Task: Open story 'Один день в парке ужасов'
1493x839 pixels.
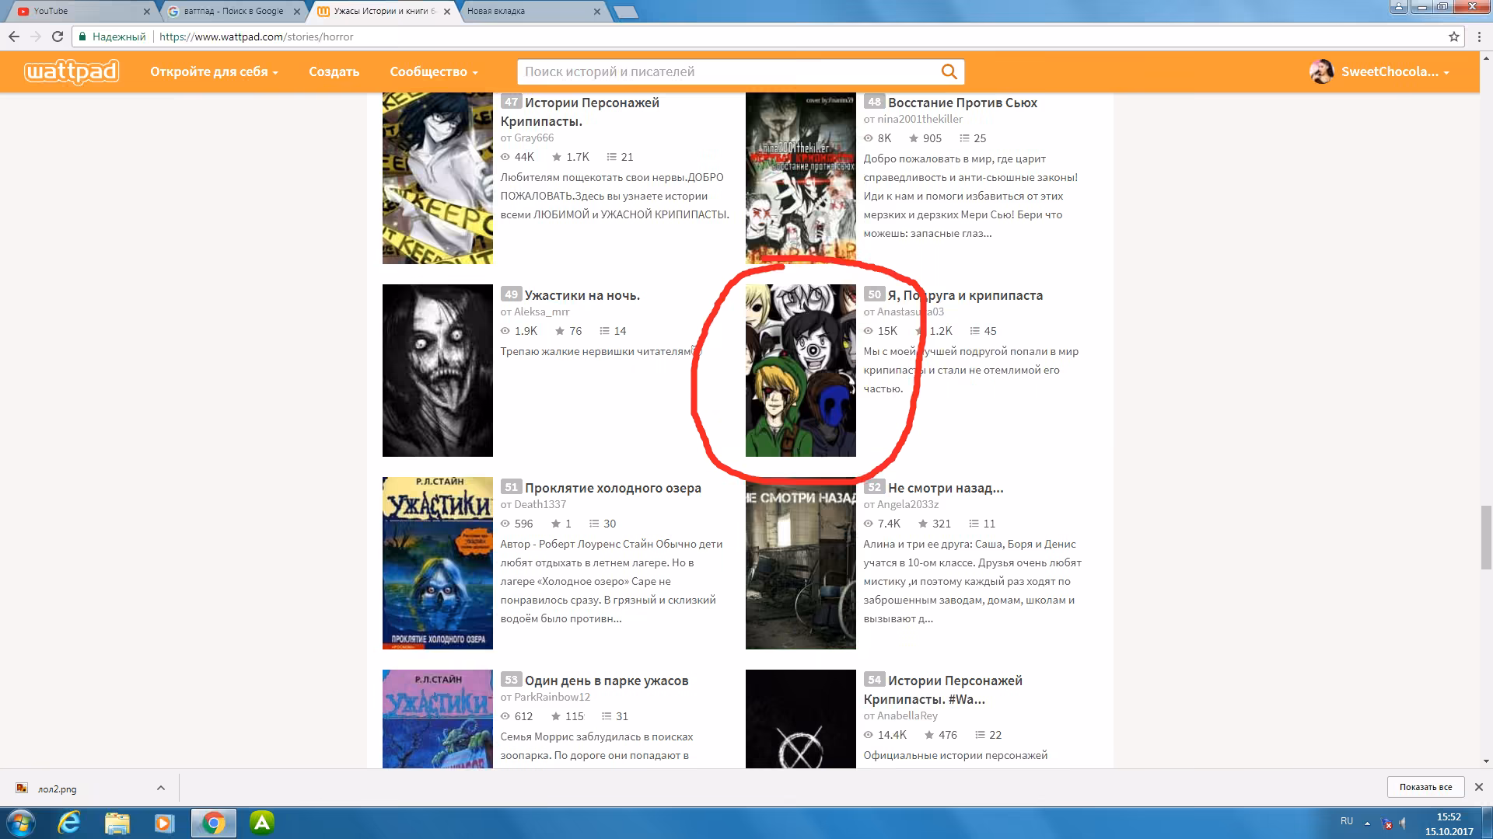Action: click(x=607, y=681)
